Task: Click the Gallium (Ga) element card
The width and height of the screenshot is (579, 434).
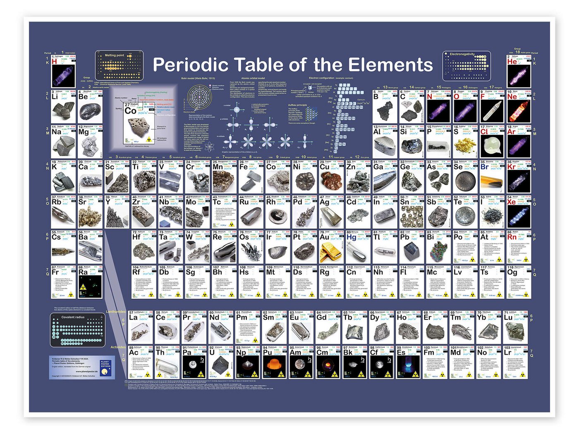Action: click(x=385, y=176)
